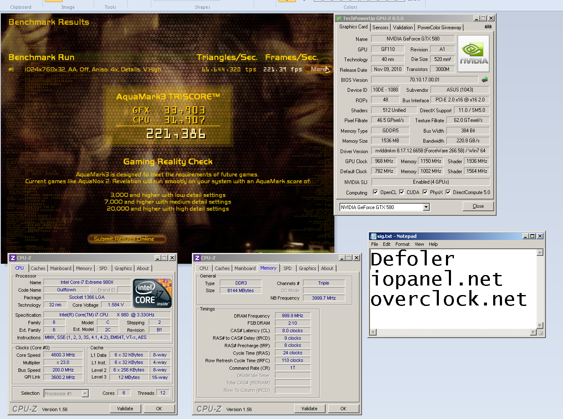This screenshot has height=419, width=563.
Task: Open CPU tab in CPU-Z Memory window
Action: pyautogui.click(x=204, y=268)
